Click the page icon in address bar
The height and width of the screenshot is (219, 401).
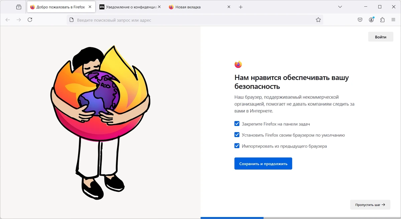[71, 20]
